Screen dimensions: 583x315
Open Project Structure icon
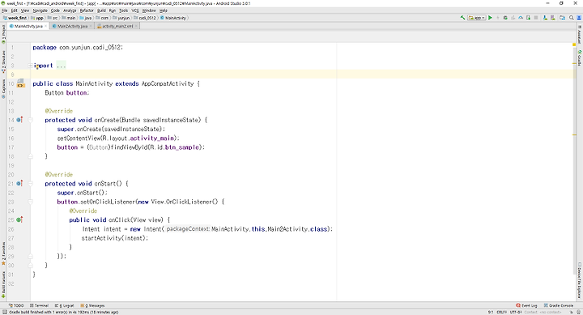tap(562, 18)
